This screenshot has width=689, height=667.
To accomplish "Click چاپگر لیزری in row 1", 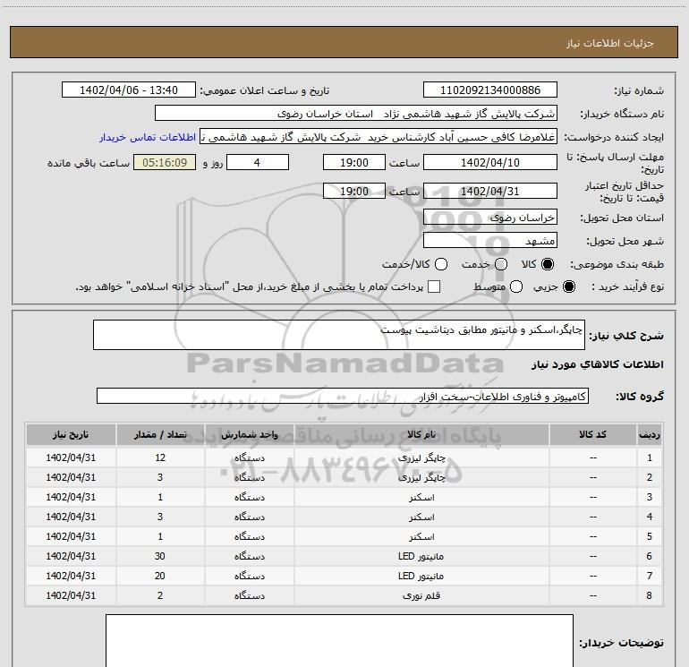I will pos(421,457).
